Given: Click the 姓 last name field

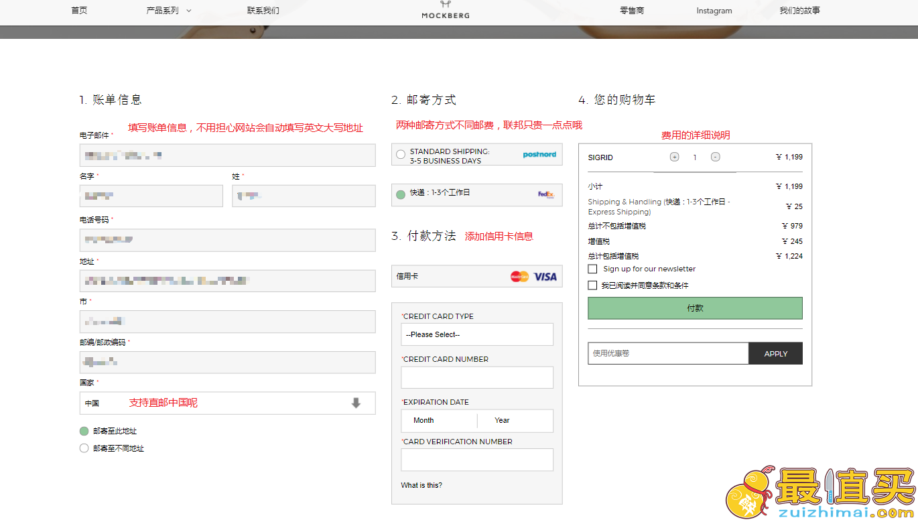Looking at the screenshot, I should 304,196.
